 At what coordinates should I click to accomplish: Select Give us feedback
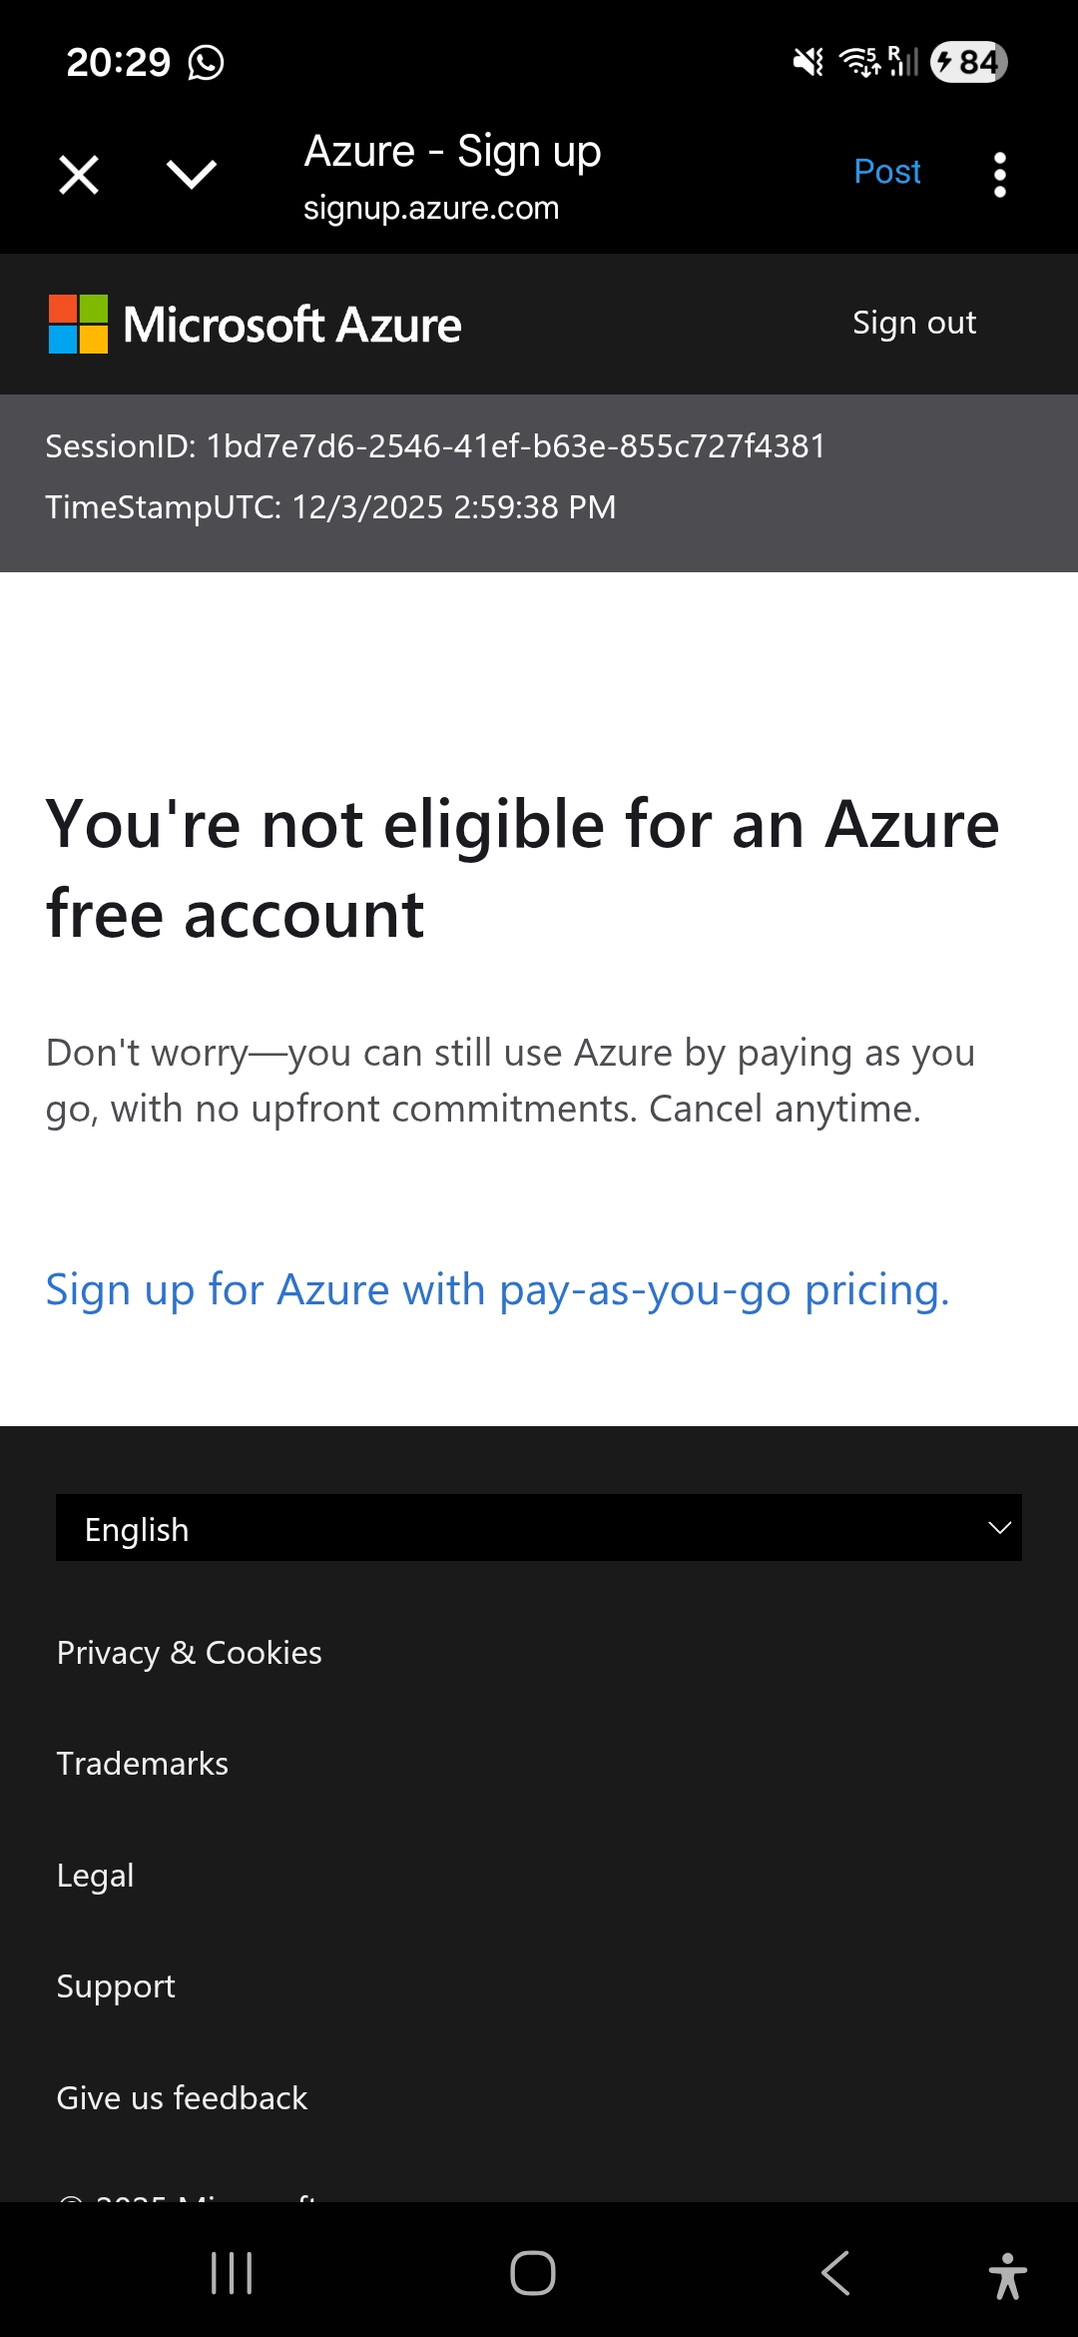click(x=182, y=2097)
